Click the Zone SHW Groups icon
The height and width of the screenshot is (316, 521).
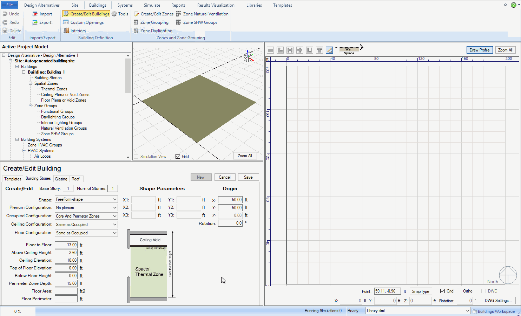point(179,22)
